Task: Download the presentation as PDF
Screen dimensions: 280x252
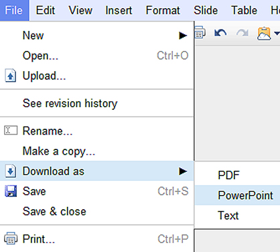Action: pos(237,175)
